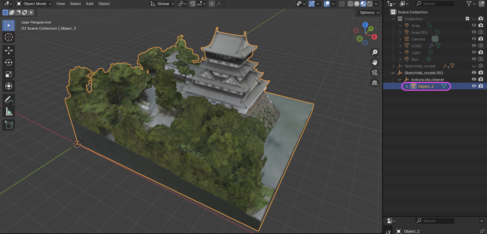Image resolution: width=487 pixels, height=234 pixels.
Task: Click the Pan view hand icon
Action: click(x=374, y=62)
